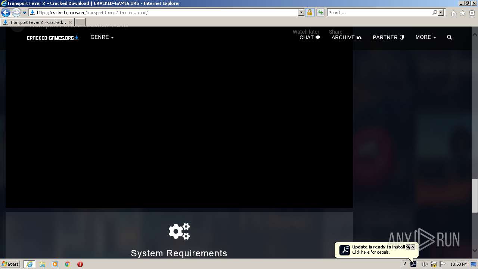The image size is (478, 269).
Task: Click the video Share button
Action: coord(336,32)
